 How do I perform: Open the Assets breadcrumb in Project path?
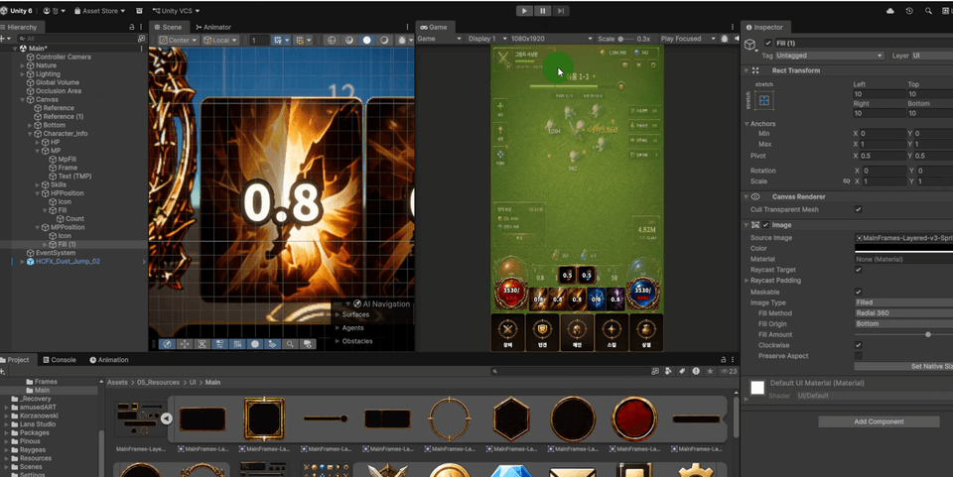click(117, 383)
